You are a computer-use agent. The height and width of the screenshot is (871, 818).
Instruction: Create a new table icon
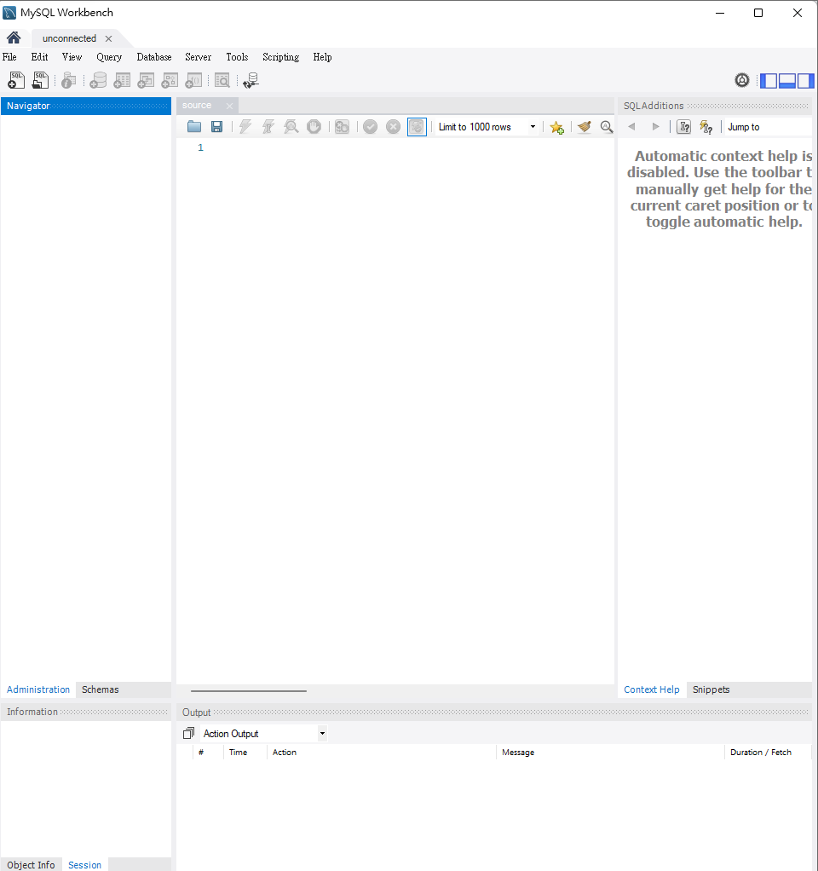coord(122,81)
